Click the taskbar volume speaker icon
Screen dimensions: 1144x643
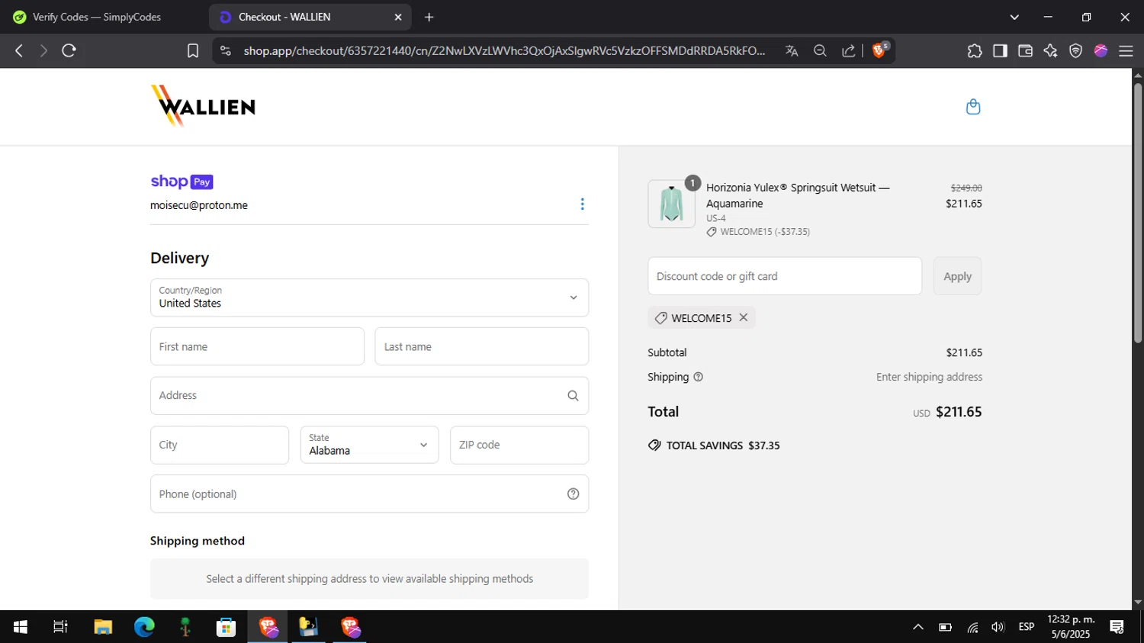(998, 627)
